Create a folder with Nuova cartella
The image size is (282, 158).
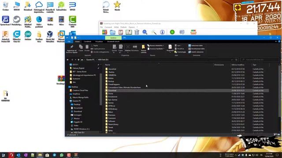coord(143,49)
